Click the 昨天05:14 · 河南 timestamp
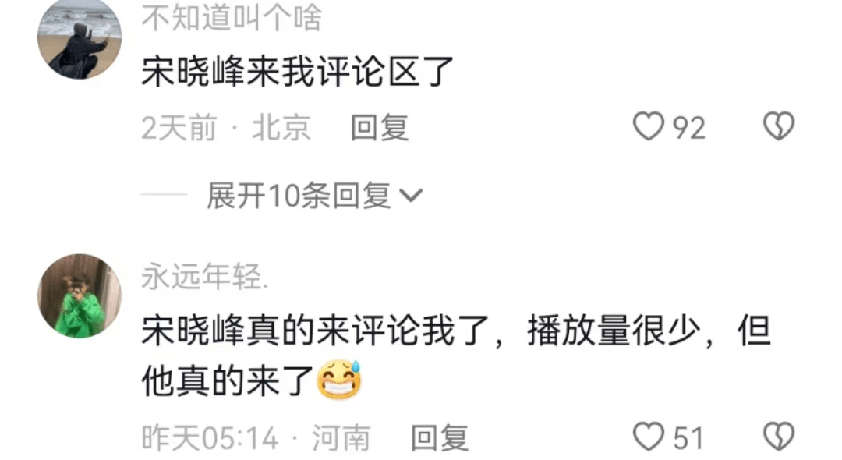Screen dimensions: 842x460 pos(256,438)
